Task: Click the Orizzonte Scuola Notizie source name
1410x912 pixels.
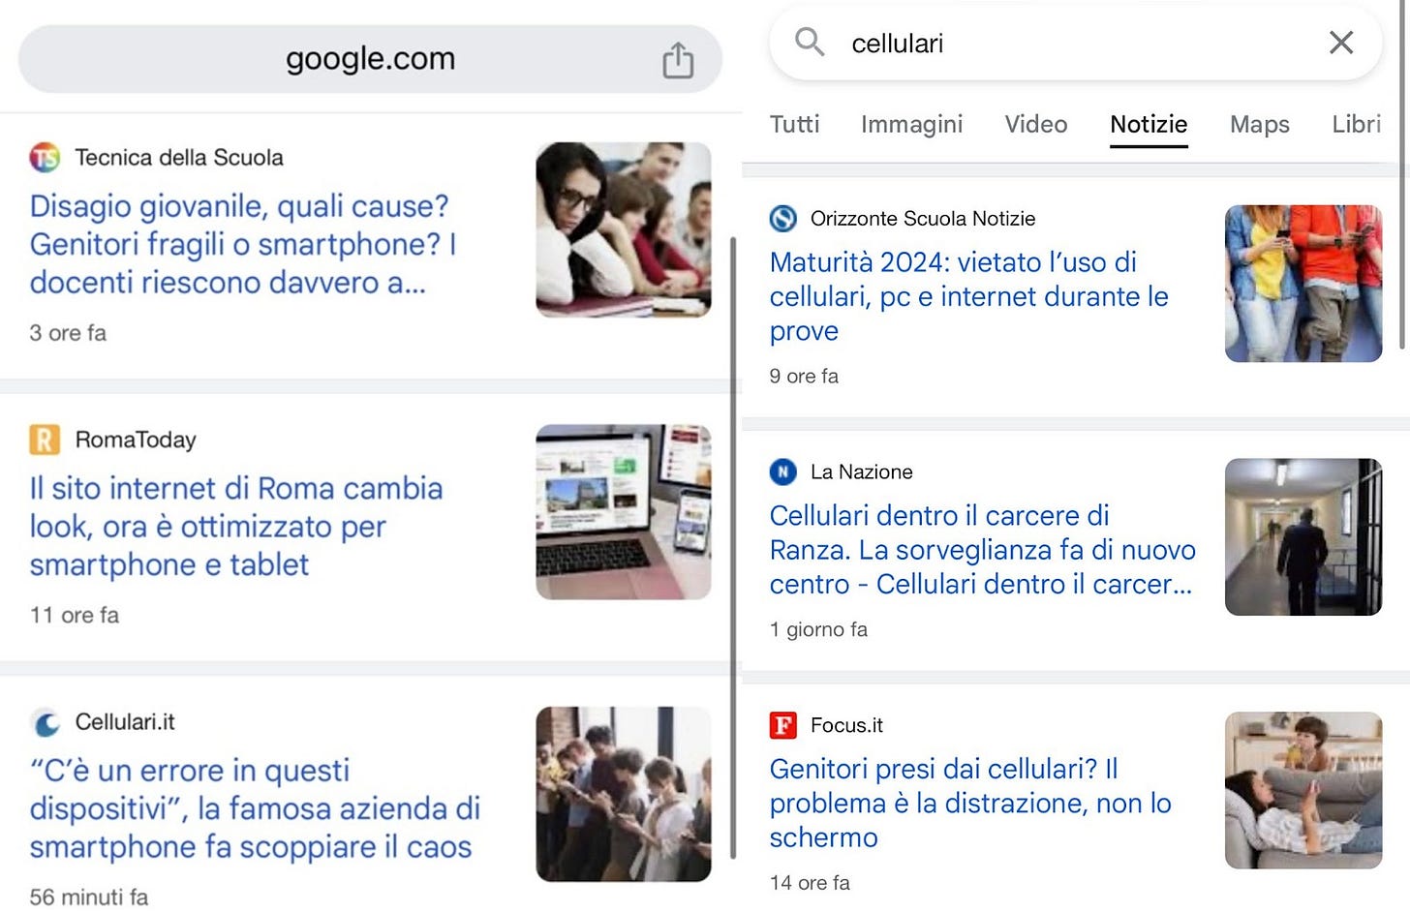Action: (x=923, y=219)
